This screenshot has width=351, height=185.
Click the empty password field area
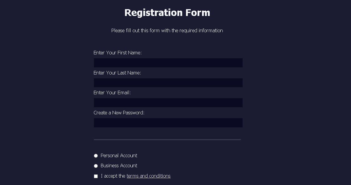tap(168, 123)
